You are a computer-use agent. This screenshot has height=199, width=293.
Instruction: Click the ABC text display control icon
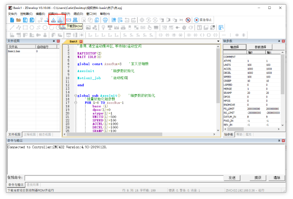(x=171, y=28)
